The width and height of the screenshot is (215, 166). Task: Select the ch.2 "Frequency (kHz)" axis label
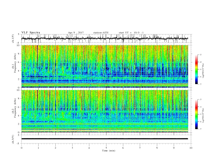[x=15, y=108]
